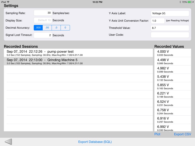
Task: Tap the 10:22 PM clock
Action: point(97,2)
